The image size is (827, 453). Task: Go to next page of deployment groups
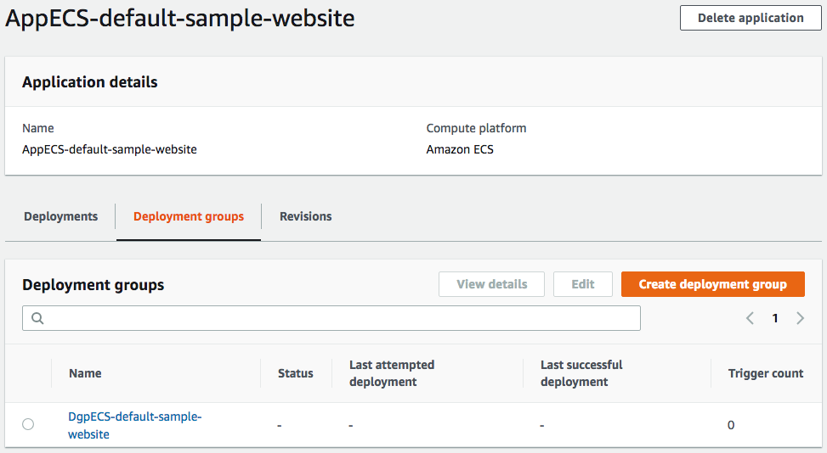coord(801,319)
